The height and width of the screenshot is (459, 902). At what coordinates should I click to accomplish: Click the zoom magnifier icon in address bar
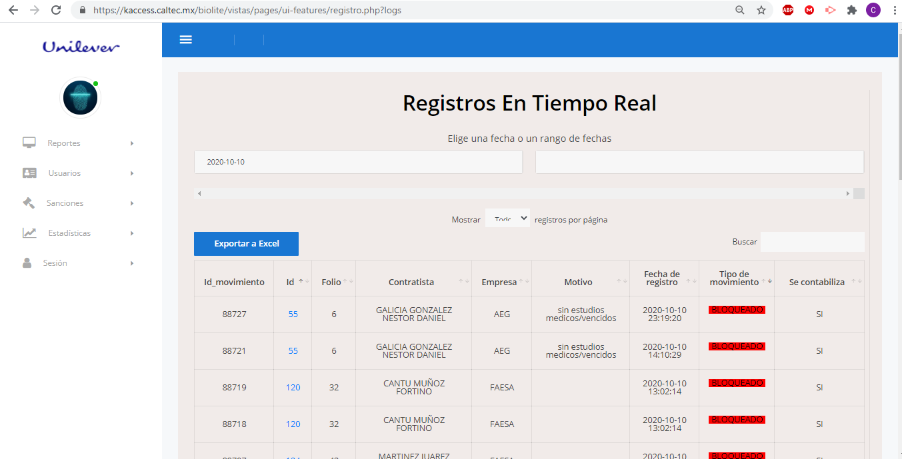(x=740, y=10)
